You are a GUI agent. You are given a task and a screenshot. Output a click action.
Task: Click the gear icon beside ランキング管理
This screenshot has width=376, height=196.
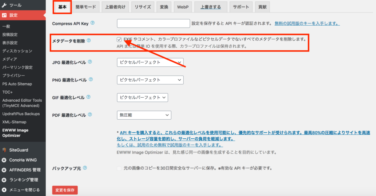click(4, 180)
